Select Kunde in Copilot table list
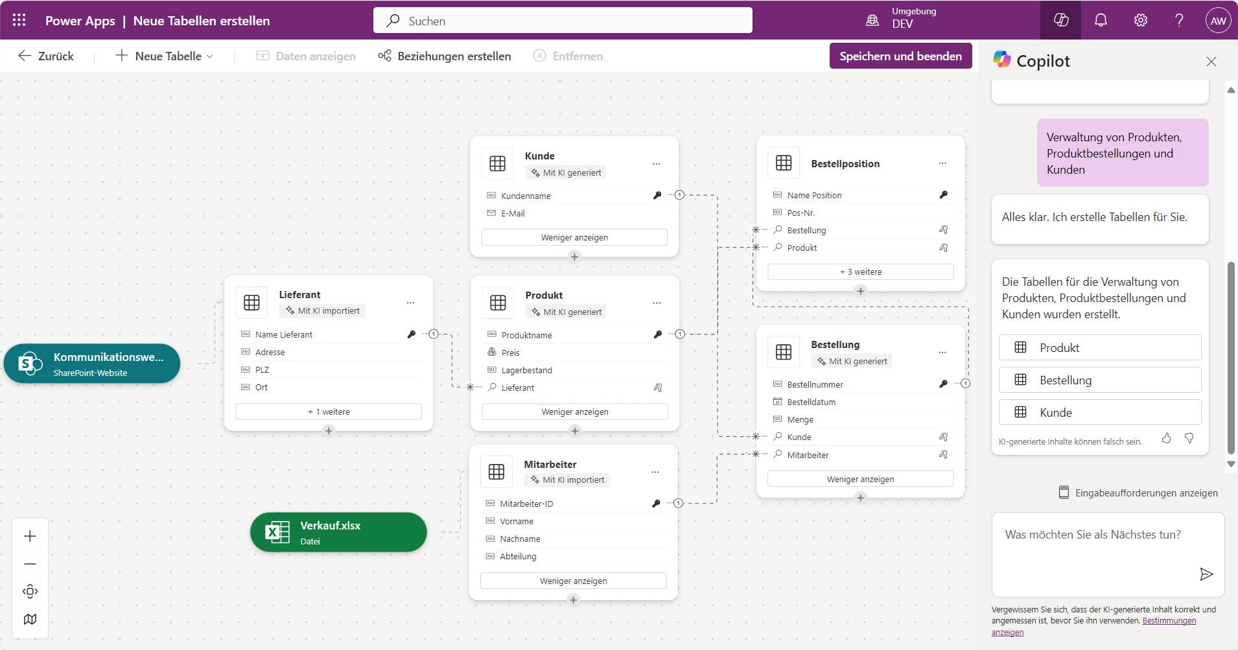 click(x=1100, y=412)
